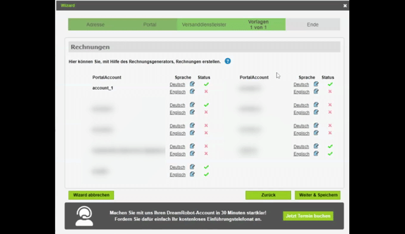
Task: Click green check status for account_1 Deutsch
Action: click(x=206, y=84)
